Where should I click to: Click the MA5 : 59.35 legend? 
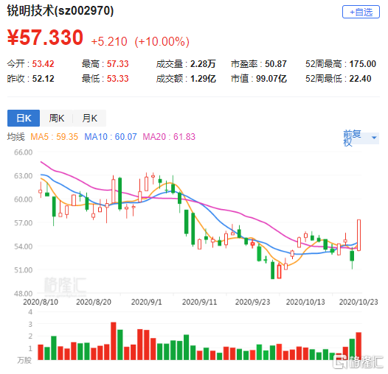(x=54, y=137)
